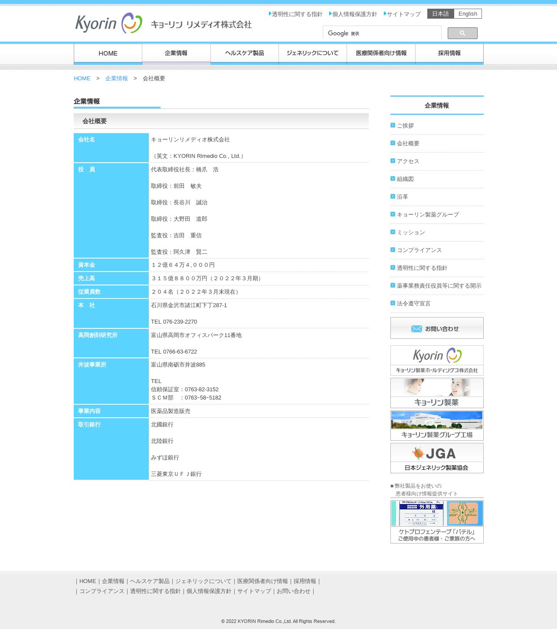The height and width of the screenshot is (629, 557).
Task: Select the 日本語 language option
Action: coord(441,14)
